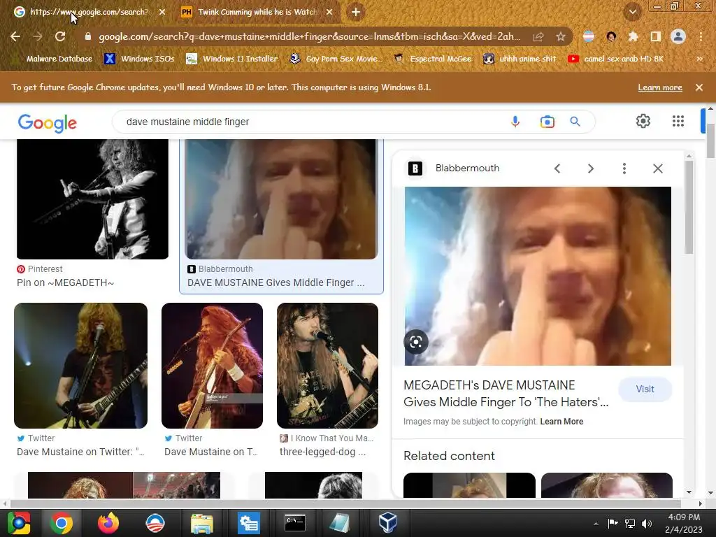Search inside image with the lens icon
The width and height of the screenshot is (716, 537).
(x=416, y=341)
